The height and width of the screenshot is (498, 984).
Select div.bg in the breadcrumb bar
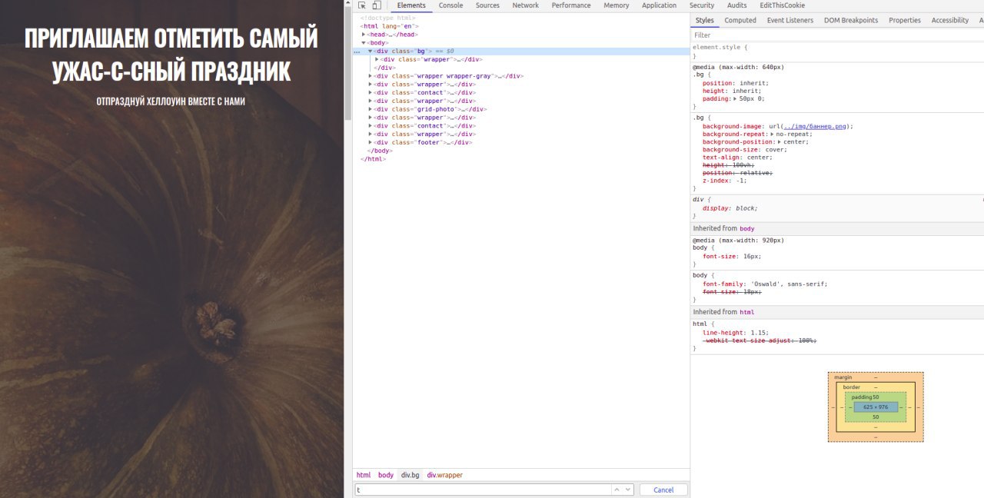click(410, 475)
